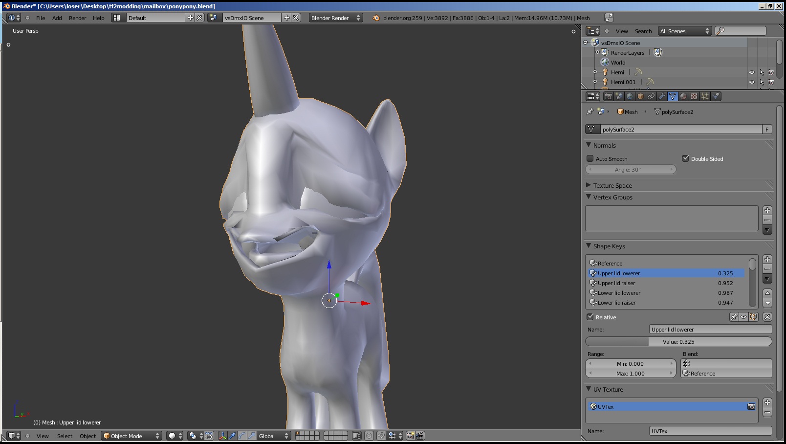
Task: Open the Render camera properties tab
Action: click(x=608, y=96)
